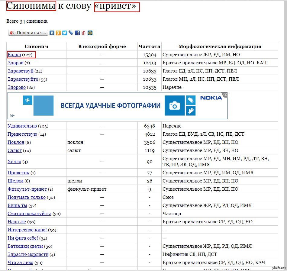Image resolution: width=287 pixels, height=271 pixels.
Task: Share via Ya.ru red figure icon
Action: pos(83,33)
